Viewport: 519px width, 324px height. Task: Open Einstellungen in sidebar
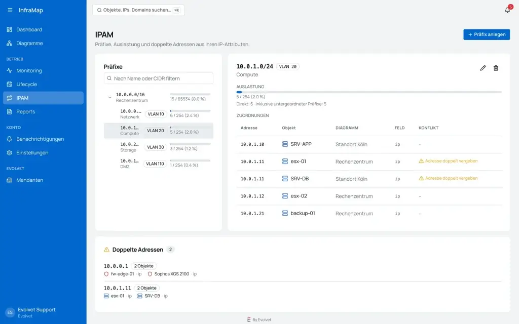pos(43,153)
